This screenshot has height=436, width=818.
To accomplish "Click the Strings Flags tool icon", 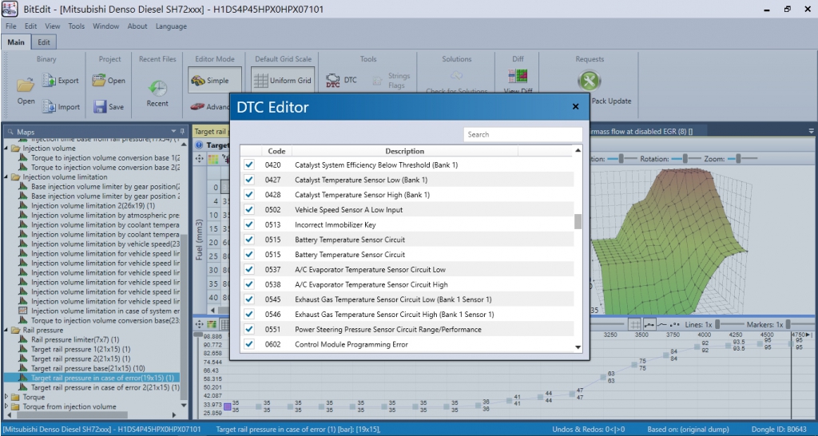I will coord(377,81).
